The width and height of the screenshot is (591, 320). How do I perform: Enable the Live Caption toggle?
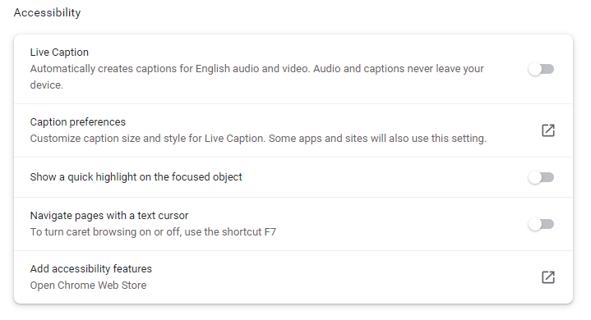(541, 69)
